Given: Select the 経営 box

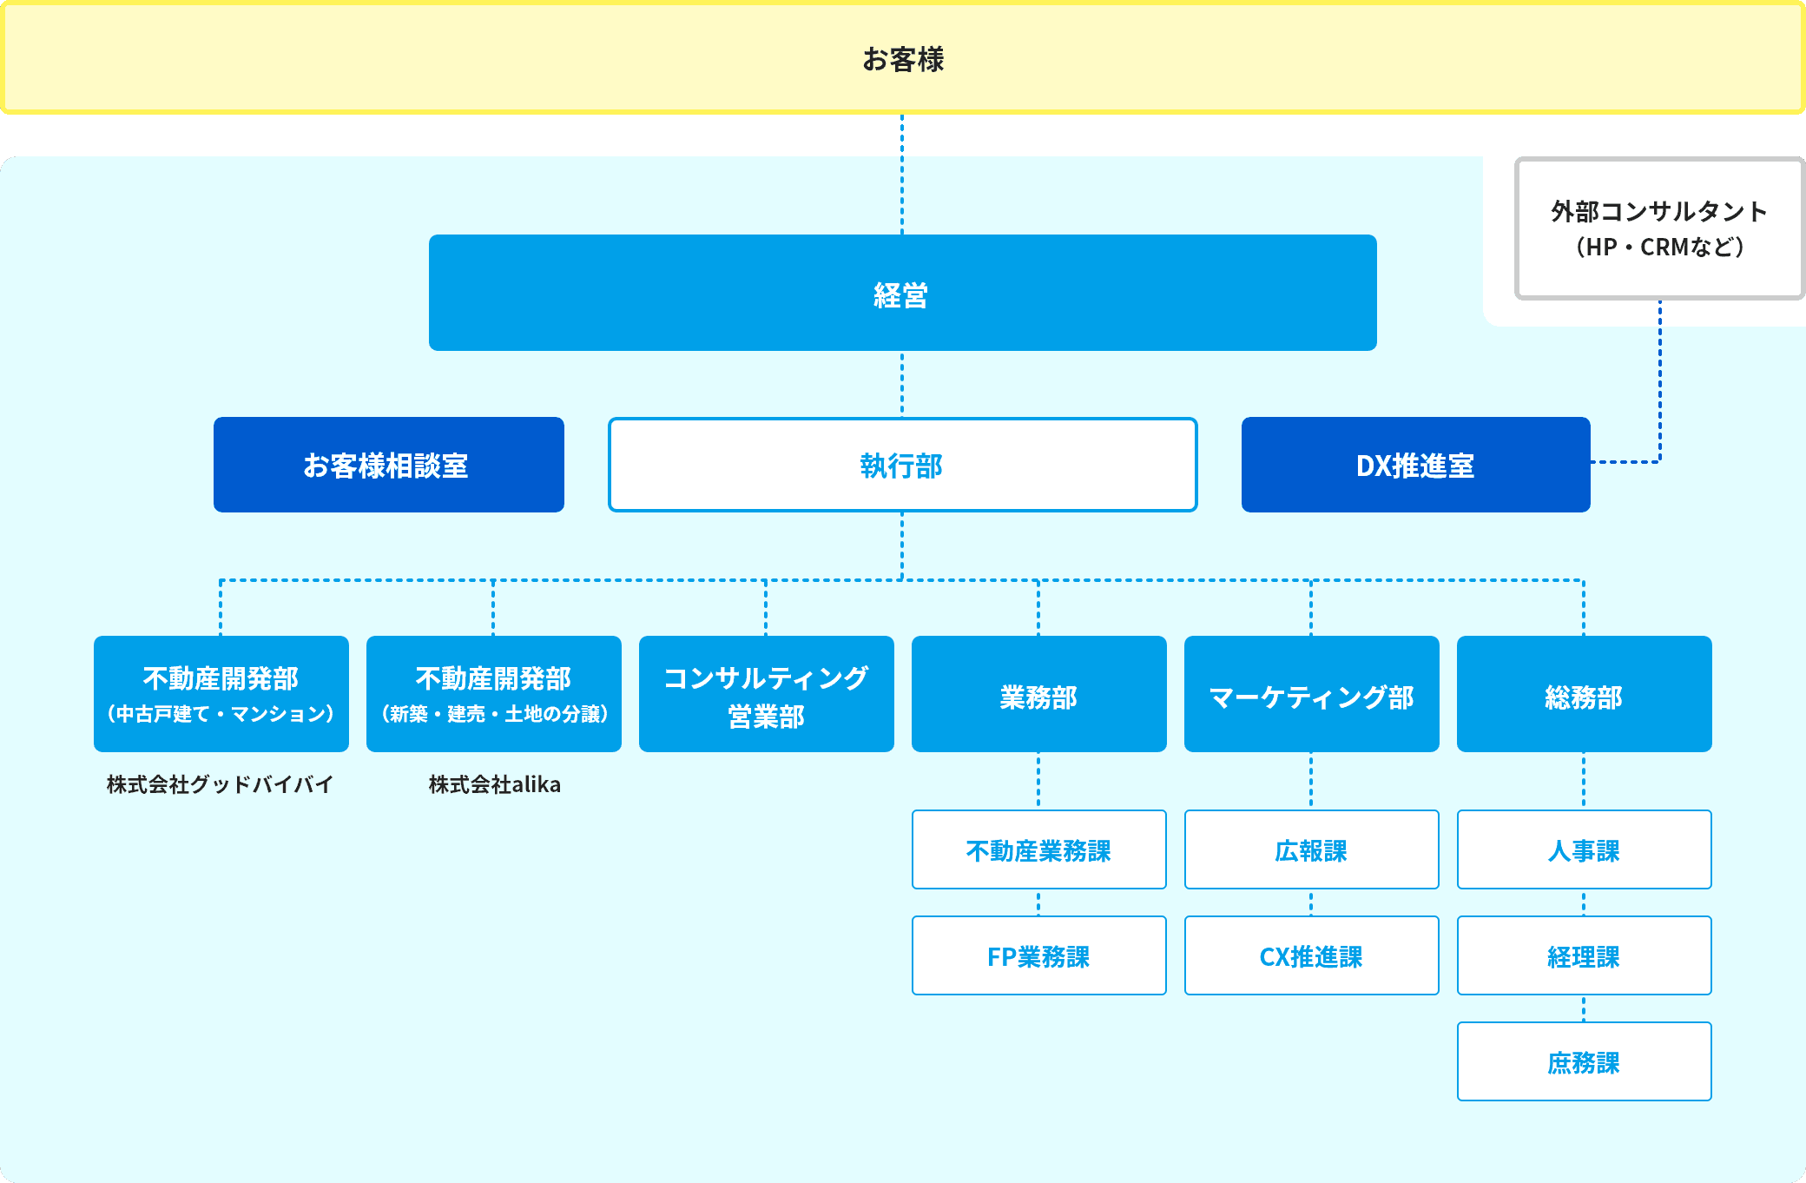Looking at the screenshot, I should [902, 294].
